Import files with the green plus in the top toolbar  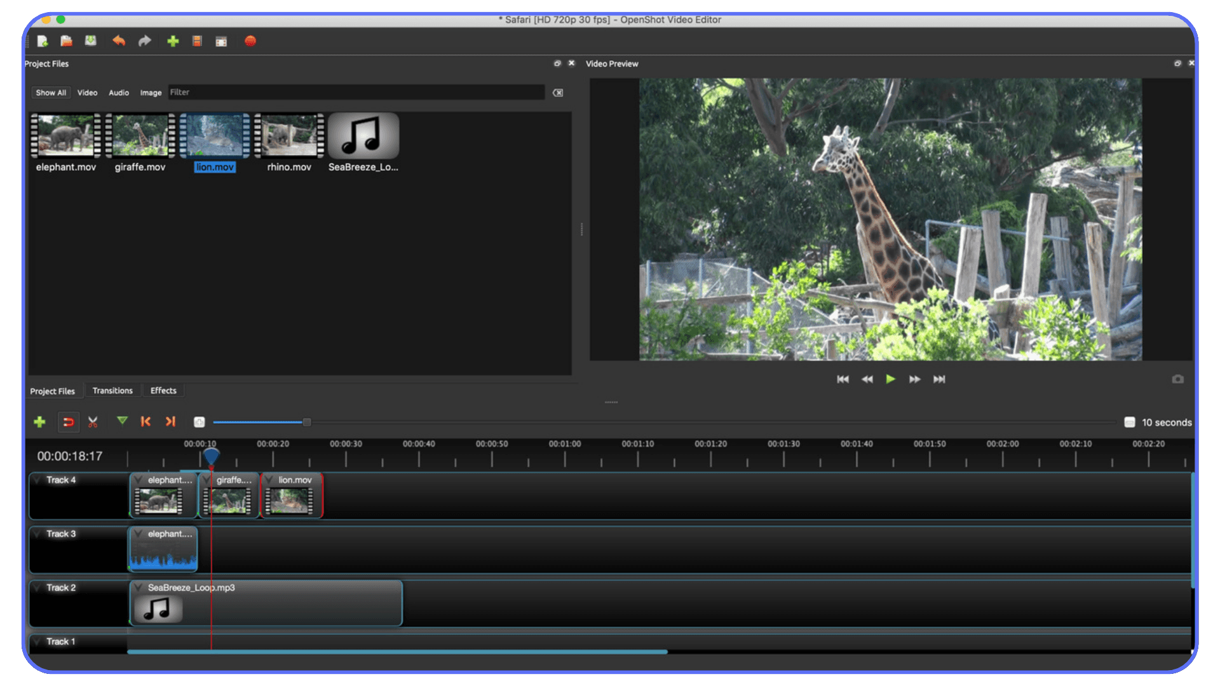173,41
